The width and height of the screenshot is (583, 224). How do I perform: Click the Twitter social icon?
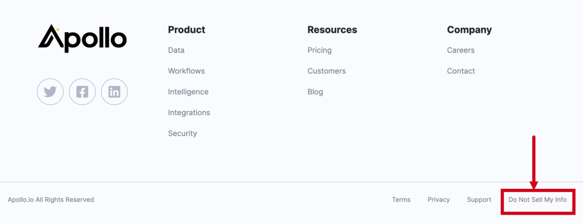click(x=50, y=92)
